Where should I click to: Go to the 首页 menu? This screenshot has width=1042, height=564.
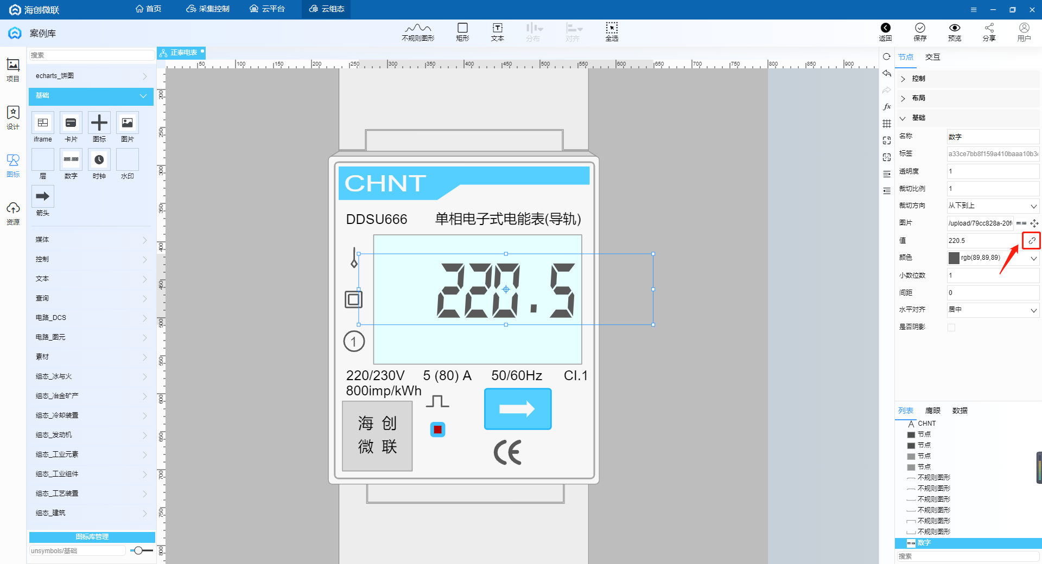[148, 9]
